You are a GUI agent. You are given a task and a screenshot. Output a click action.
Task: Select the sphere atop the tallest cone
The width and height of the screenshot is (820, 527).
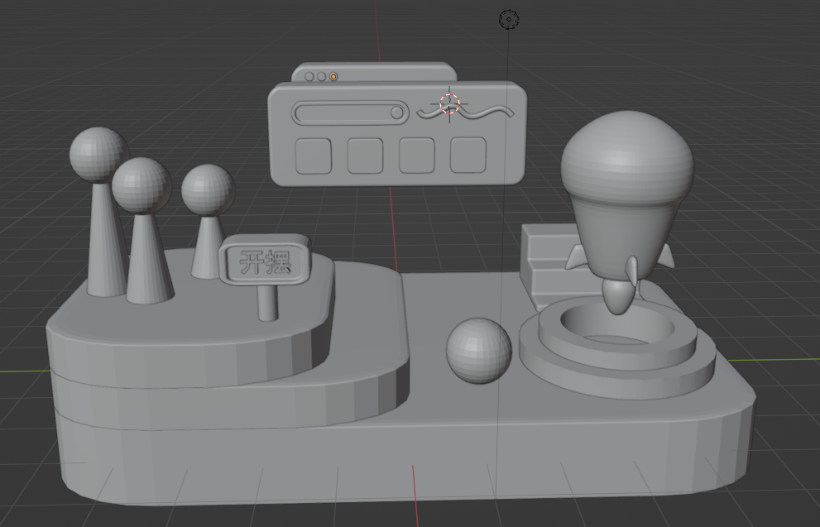click(98, 155)
